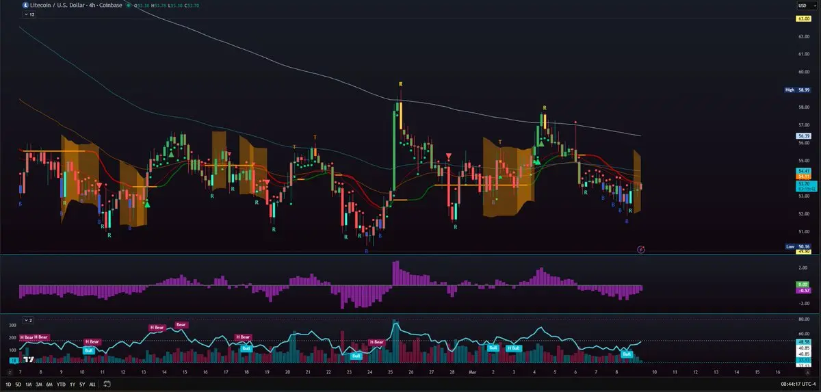The image size is (821, 392).
Task: Click the 60.00 level on the price scale
Action: click(803, 72)
